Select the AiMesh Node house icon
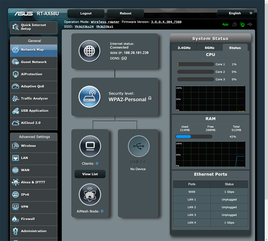Screen dimensions: 268x241 click(x=90, y=194)
